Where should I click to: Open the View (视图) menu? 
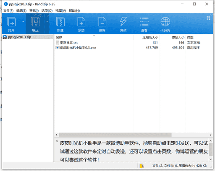pos(60,11)
